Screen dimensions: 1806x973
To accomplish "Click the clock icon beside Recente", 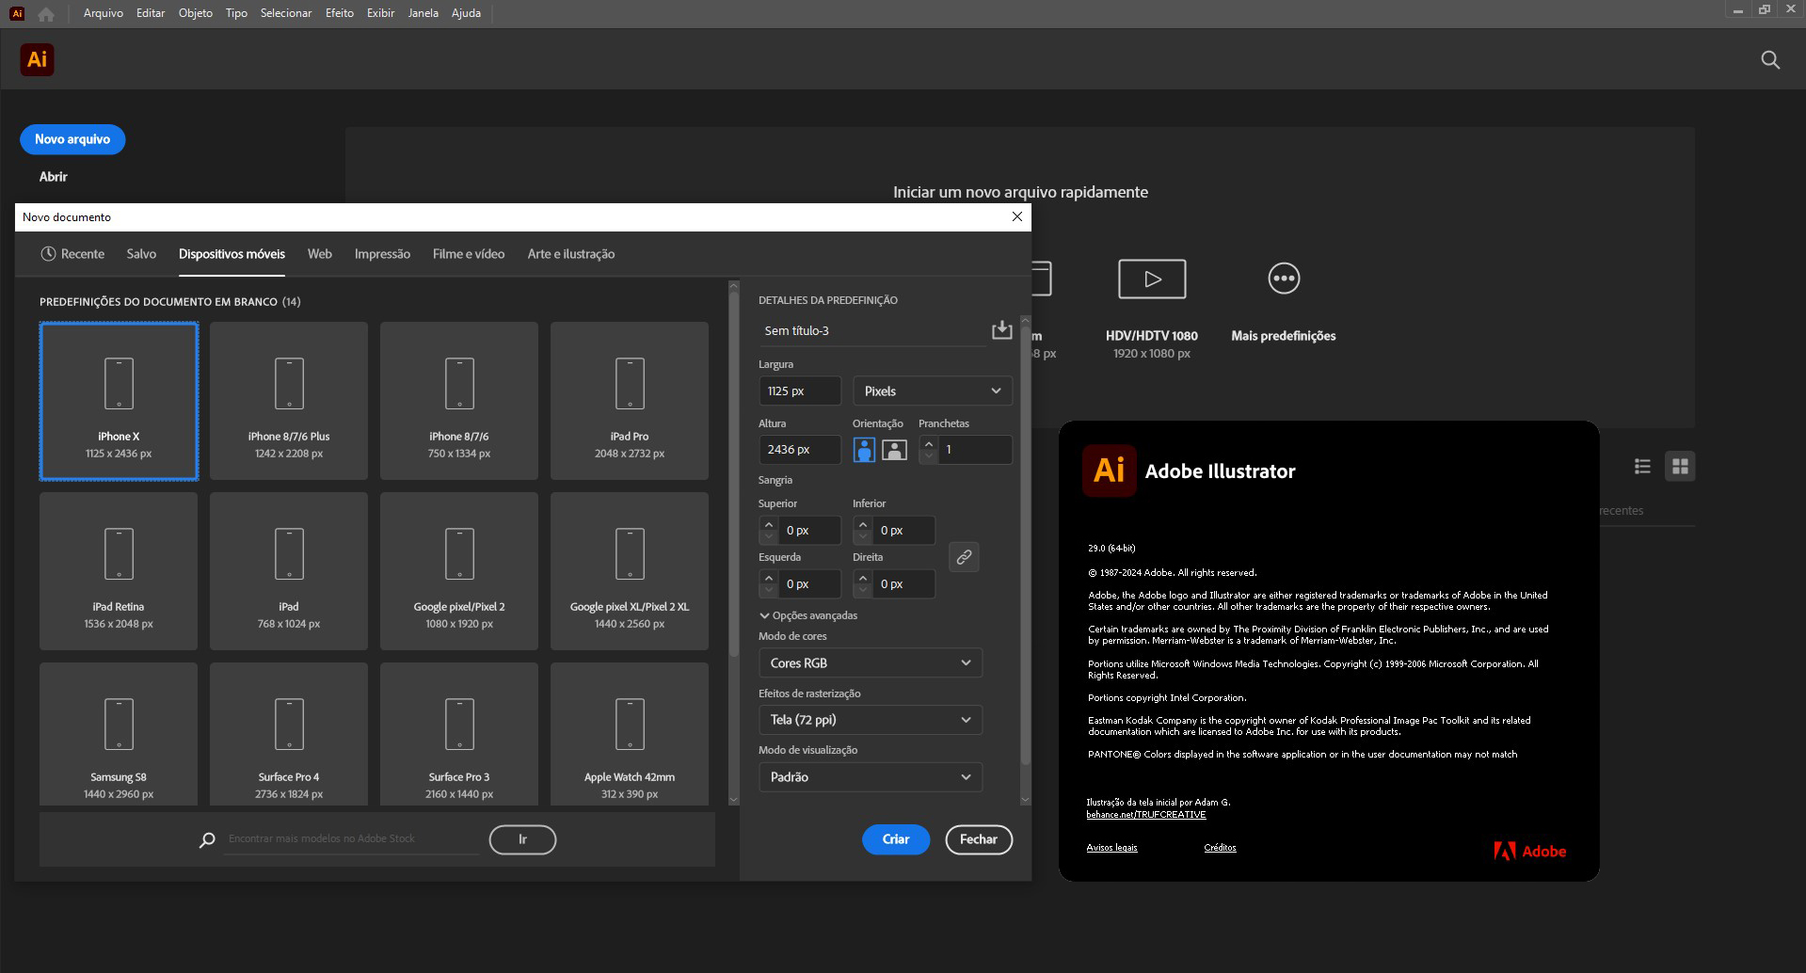I will (x=48, y=254).
